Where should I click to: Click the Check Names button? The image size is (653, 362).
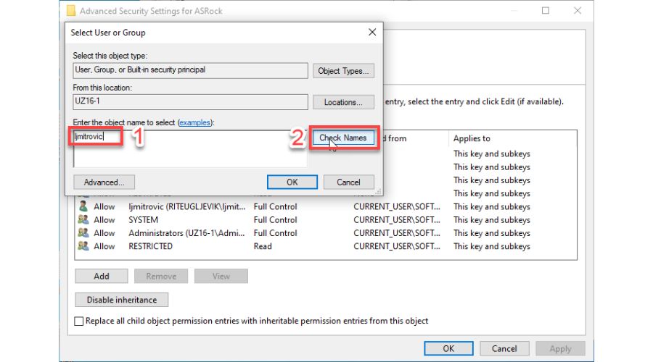(x=344, y=138)
